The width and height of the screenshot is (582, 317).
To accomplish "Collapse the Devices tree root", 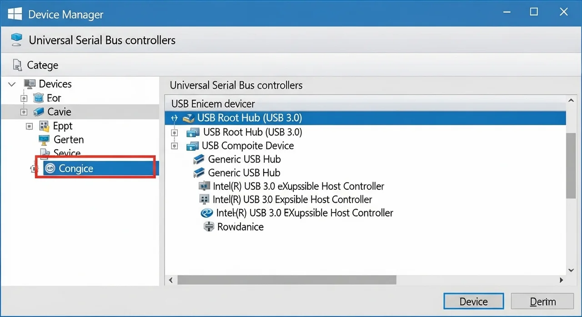I will 12,84.
